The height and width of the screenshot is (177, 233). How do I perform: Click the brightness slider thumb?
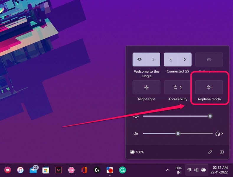coord(210,116)
